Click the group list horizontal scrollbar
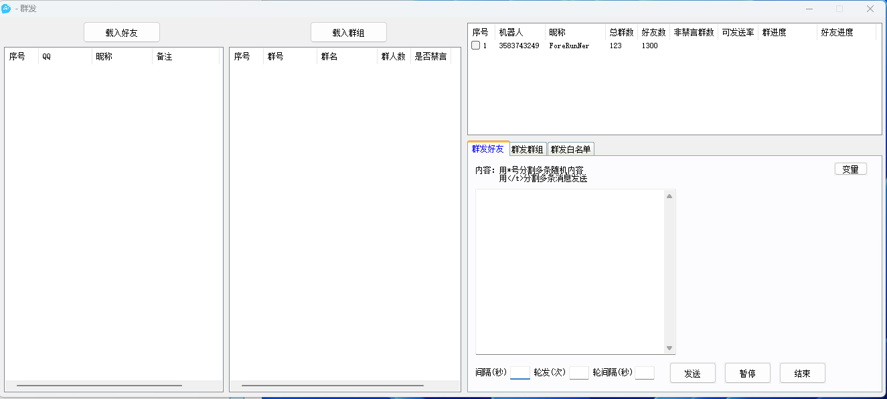This screenshot has height=399, width=887. [x=332, y=386]
